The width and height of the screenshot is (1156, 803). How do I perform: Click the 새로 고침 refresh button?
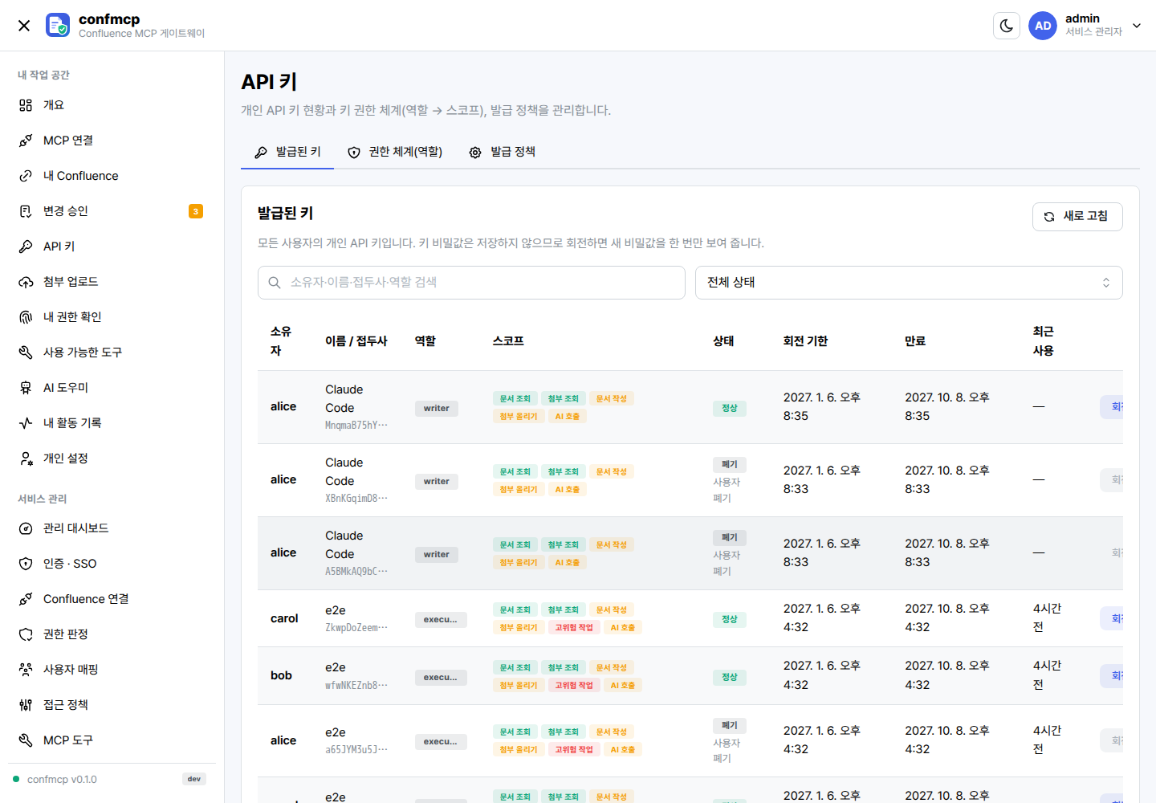[1077, 216]
